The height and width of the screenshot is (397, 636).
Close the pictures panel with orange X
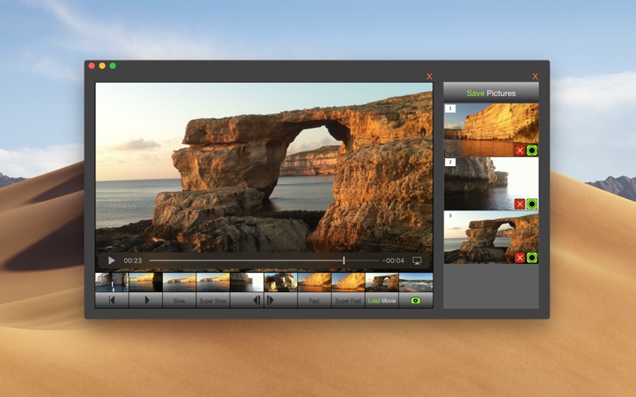(x=535, y=76)
